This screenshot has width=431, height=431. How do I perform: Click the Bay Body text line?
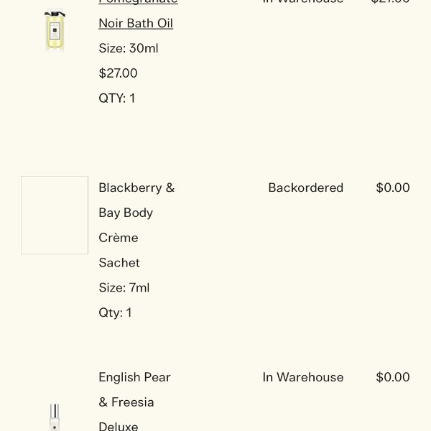(126, 213)
